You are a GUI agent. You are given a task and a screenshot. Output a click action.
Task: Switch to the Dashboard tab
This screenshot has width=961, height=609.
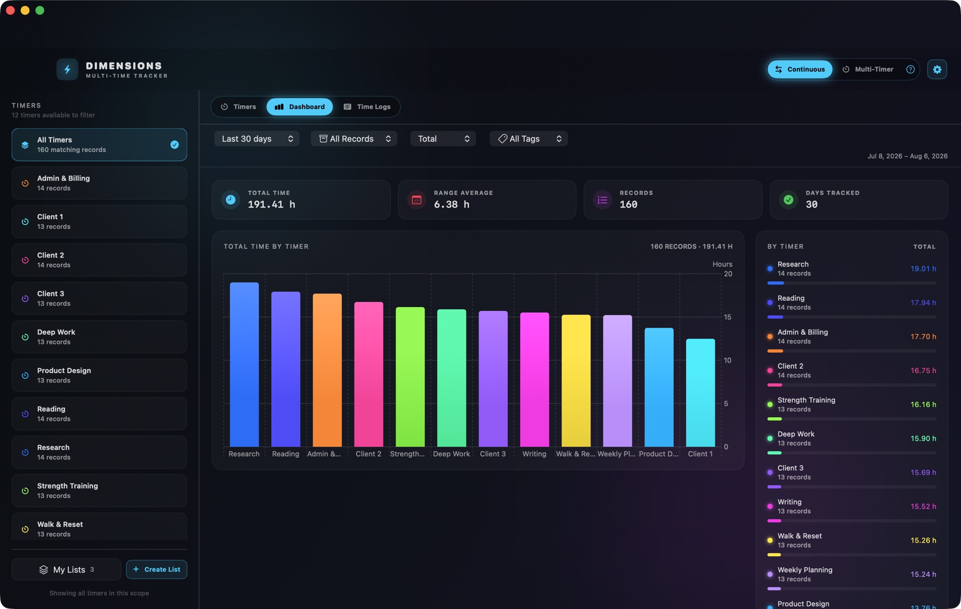[300, 107]
